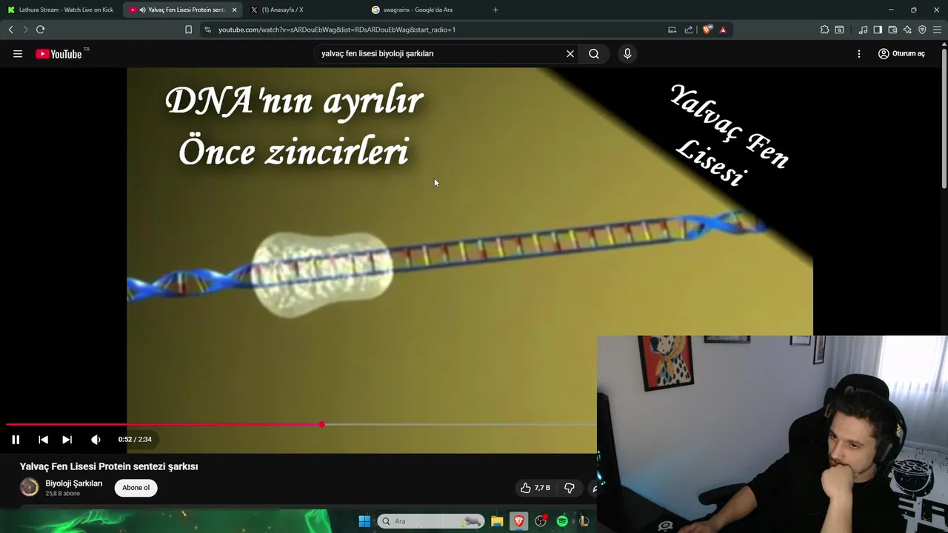Viewport: 948px width, 533px height.
Task: Open media playlist music note icon
Action: (x=863, y=30)
